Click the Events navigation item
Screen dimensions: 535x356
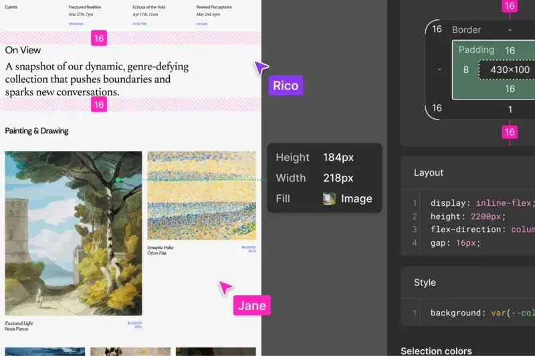coord(11,7)
